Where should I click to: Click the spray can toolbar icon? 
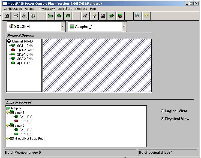(x=94, y=16)
